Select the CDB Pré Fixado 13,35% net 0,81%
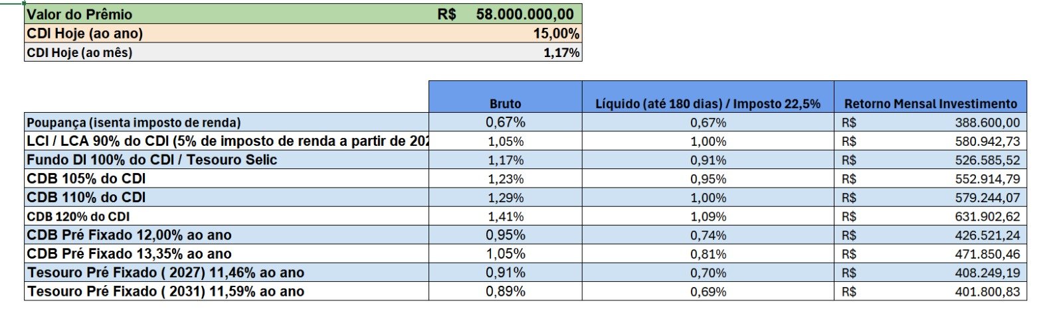Viewport: 1063px width, 313px height. [708, 254]
